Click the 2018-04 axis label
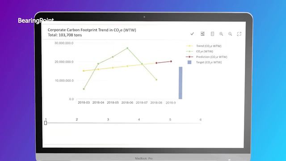The width and height of the screenshot is (286, 161). (x=98, y=102)
